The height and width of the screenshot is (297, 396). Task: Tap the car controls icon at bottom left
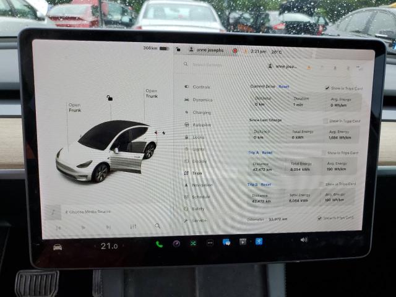(57, 247)
